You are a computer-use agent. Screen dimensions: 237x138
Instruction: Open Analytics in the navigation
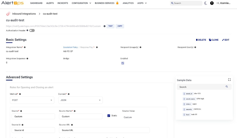[x=128, y=3]
